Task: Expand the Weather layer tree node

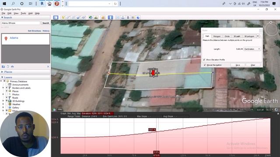Action: point(3,104)
